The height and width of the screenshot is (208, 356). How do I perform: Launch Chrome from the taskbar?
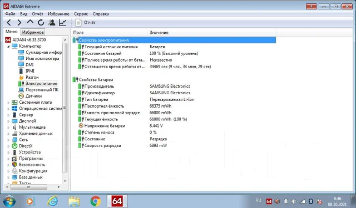(x=95, y=201)
